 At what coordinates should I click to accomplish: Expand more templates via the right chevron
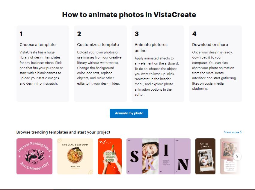(x=237, y=156)
